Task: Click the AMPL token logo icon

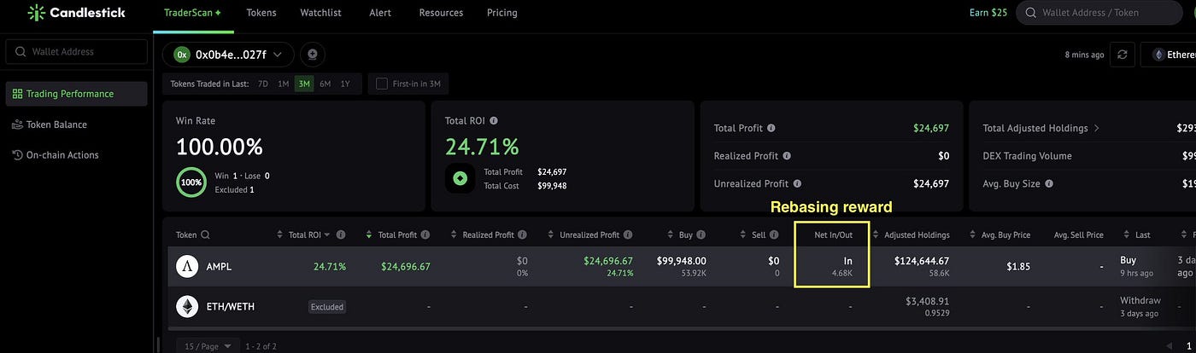Action: tap(187, 266)
